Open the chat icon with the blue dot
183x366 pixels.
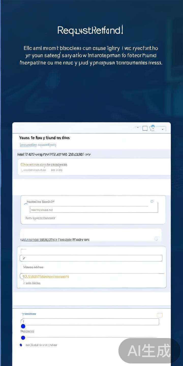[152, 128]
